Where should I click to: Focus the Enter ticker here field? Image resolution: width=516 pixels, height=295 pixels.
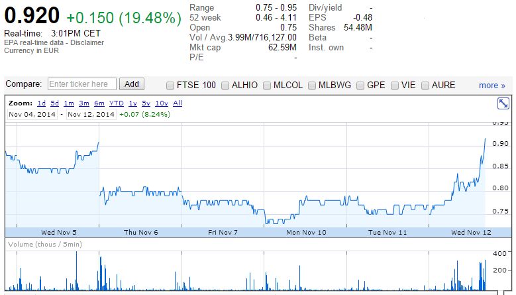coord(82,84)
